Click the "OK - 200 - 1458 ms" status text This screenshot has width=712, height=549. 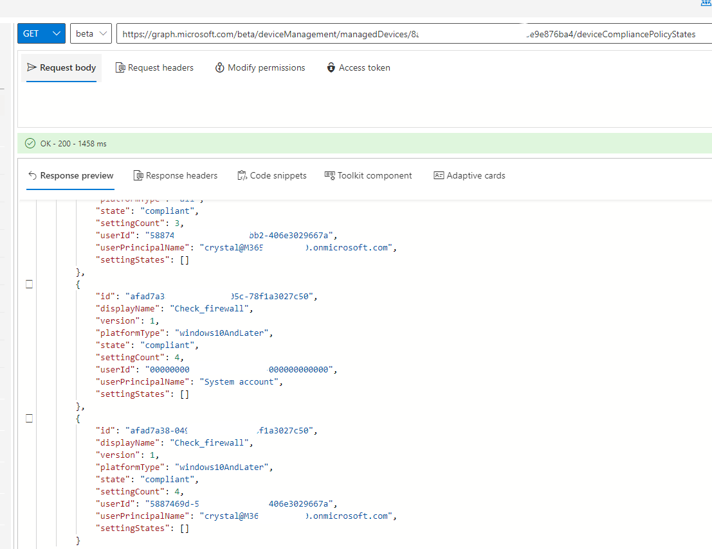tap(73, 144)
